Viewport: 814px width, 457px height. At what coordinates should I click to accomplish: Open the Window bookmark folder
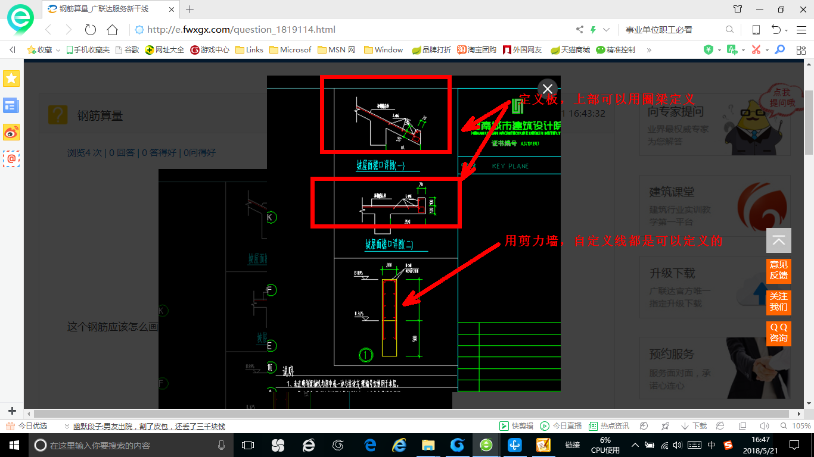[383, 50]
